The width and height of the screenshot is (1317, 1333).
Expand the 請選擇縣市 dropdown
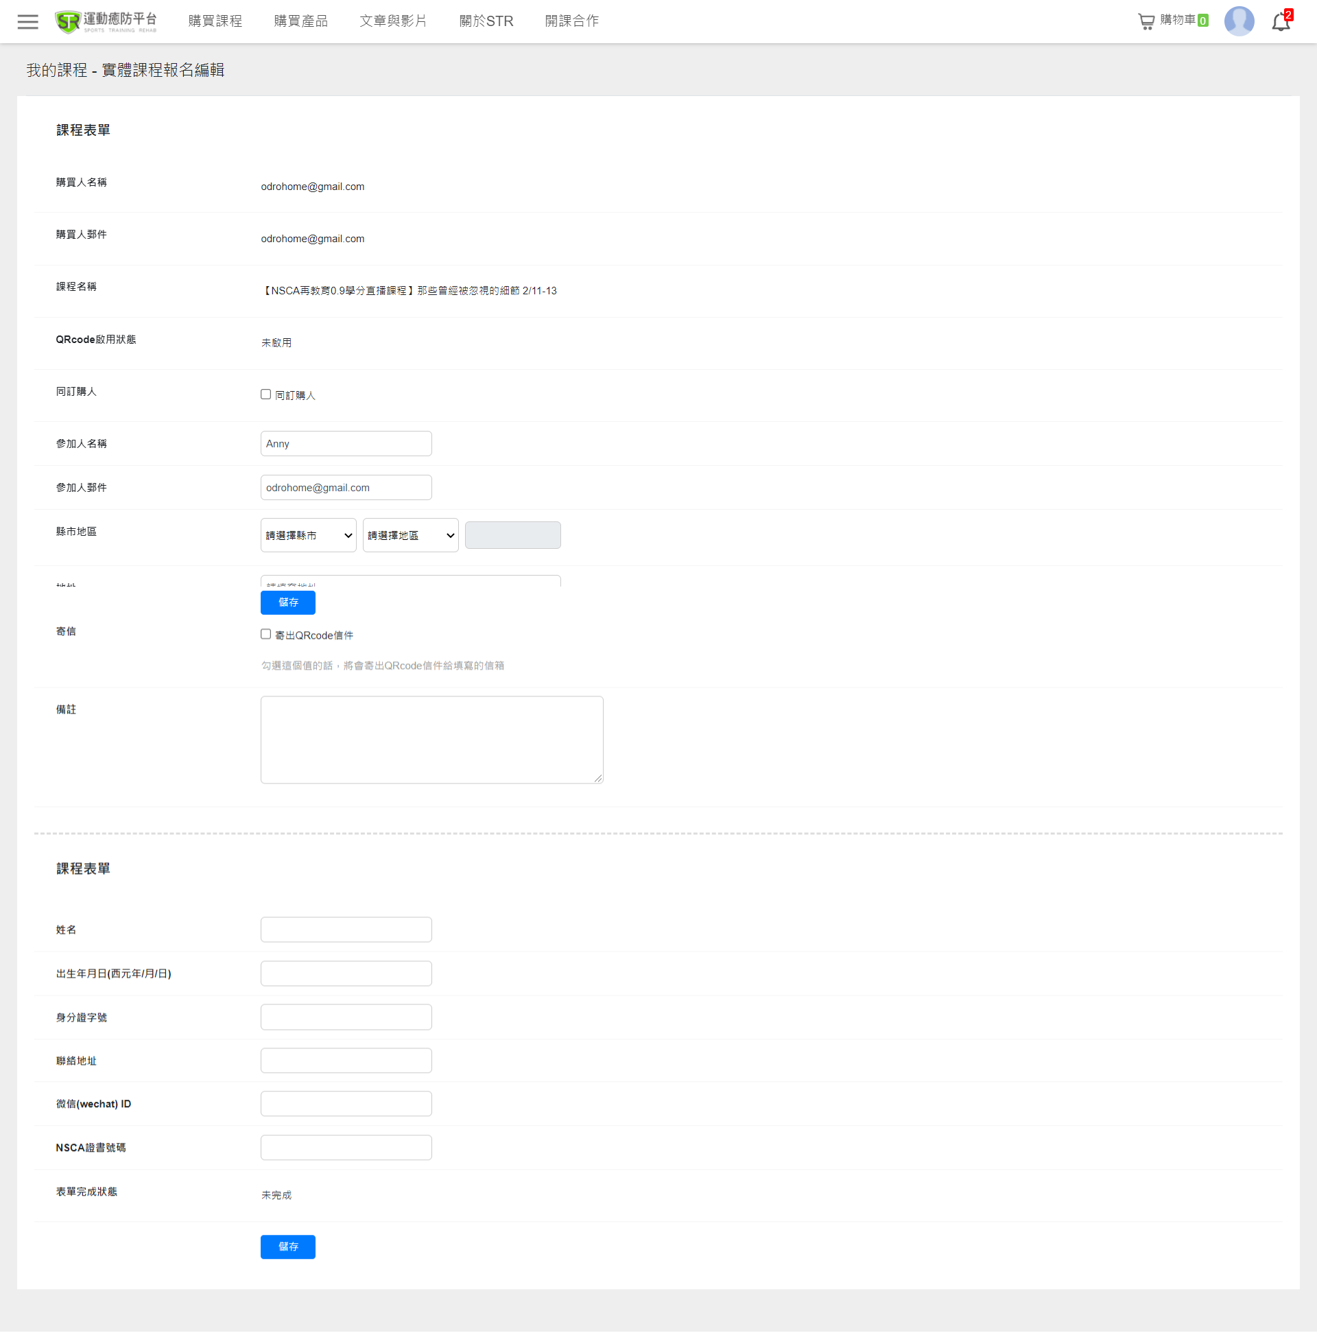[309, 535]
